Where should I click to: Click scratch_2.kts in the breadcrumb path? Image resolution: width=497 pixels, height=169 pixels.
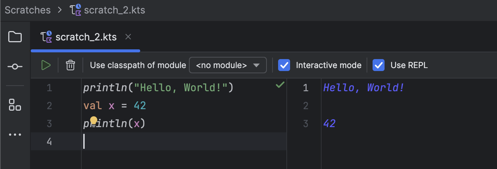tap(115, 10)
